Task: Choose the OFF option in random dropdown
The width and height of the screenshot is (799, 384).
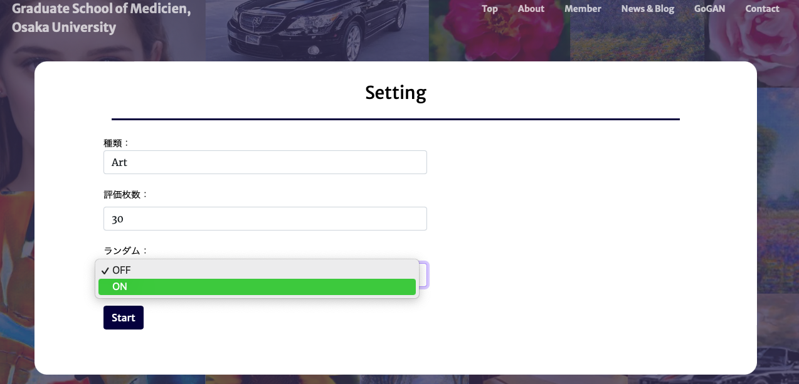Action: click(257, 271)
